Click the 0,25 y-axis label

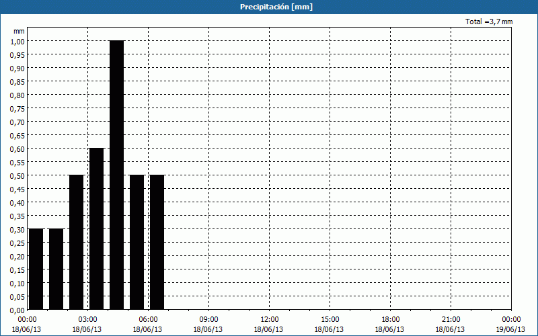(x=17, y=243)
